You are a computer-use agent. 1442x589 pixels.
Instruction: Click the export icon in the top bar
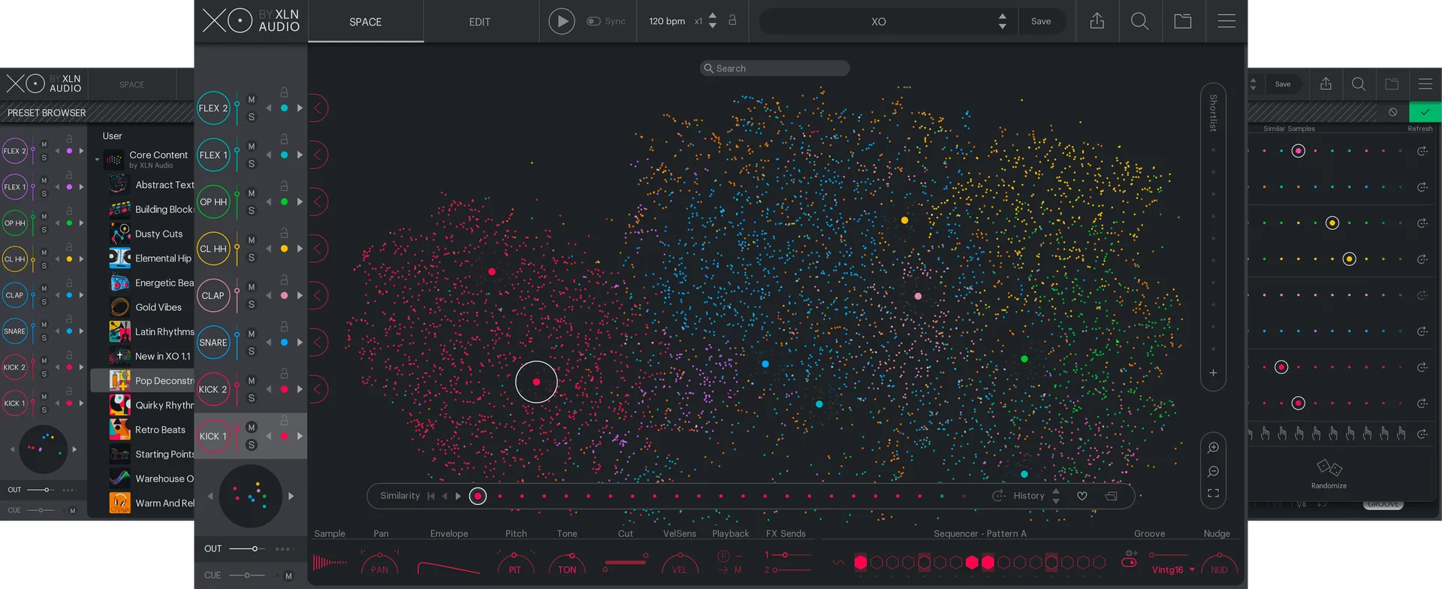click(1097, 21)
